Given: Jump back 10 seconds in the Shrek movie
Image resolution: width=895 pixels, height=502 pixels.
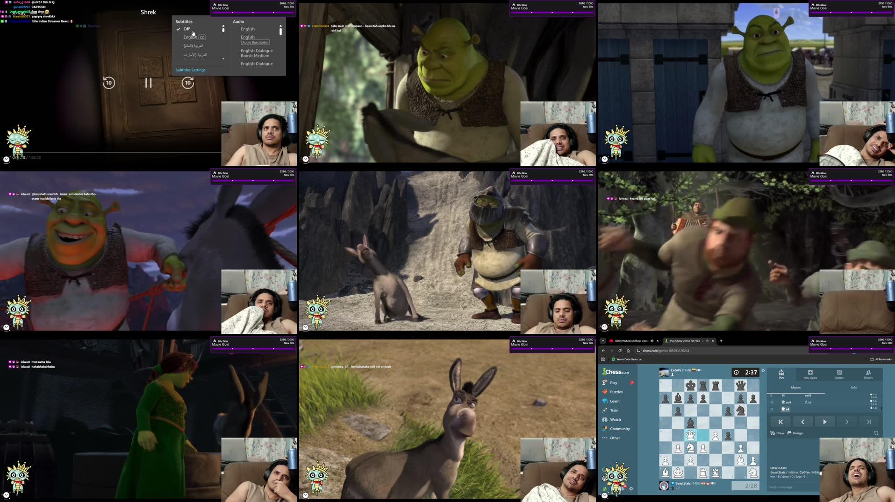Looking at the screenshot, I should pyautogui.click(x=109, y=83).
